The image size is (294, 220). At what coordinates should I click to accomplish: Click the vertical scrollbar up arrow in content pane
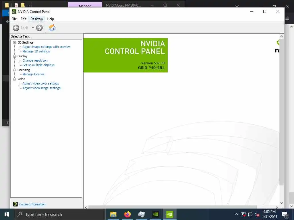coord(281,36)
